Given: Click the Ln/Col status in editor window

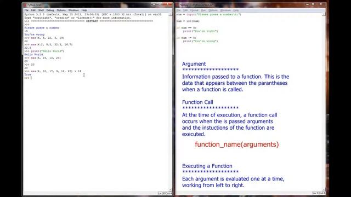Looking at the screenshot, I should (x=319, y=193).
